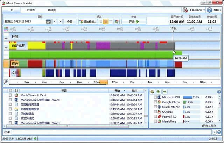
Task: Collapse the 标签 timeline row
Action: pos(6,37)
